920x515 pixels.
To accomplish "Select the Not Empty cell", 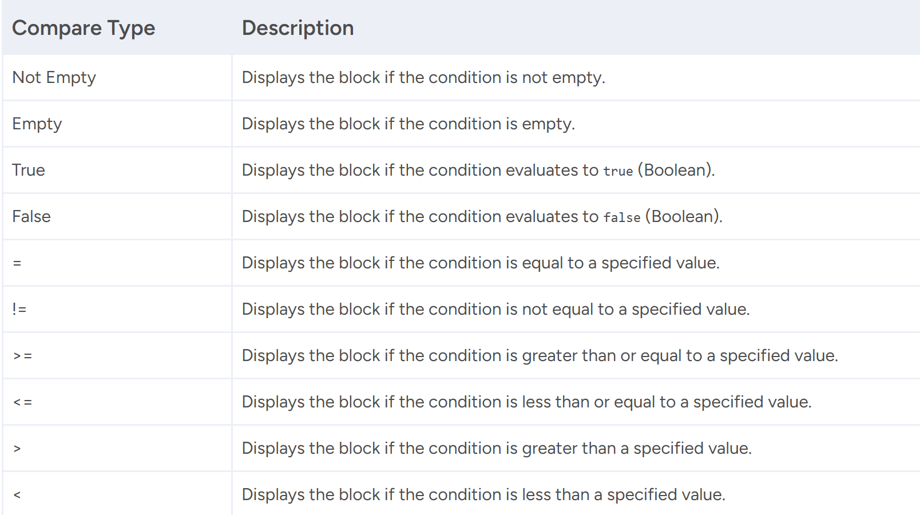I will pyautogui.click(x=54, y=77).
